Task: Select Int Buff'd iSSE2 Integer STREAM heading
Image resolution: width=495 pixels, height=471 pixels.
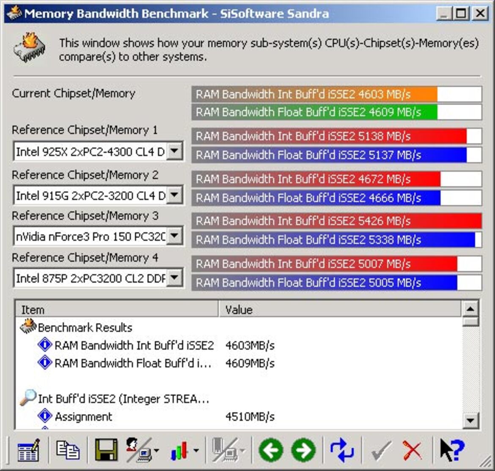Action: 124,399
